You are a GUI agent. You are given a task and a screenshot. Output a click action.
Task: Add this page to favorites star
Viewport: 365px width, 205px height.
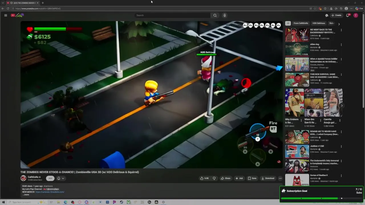pos(315,9)
